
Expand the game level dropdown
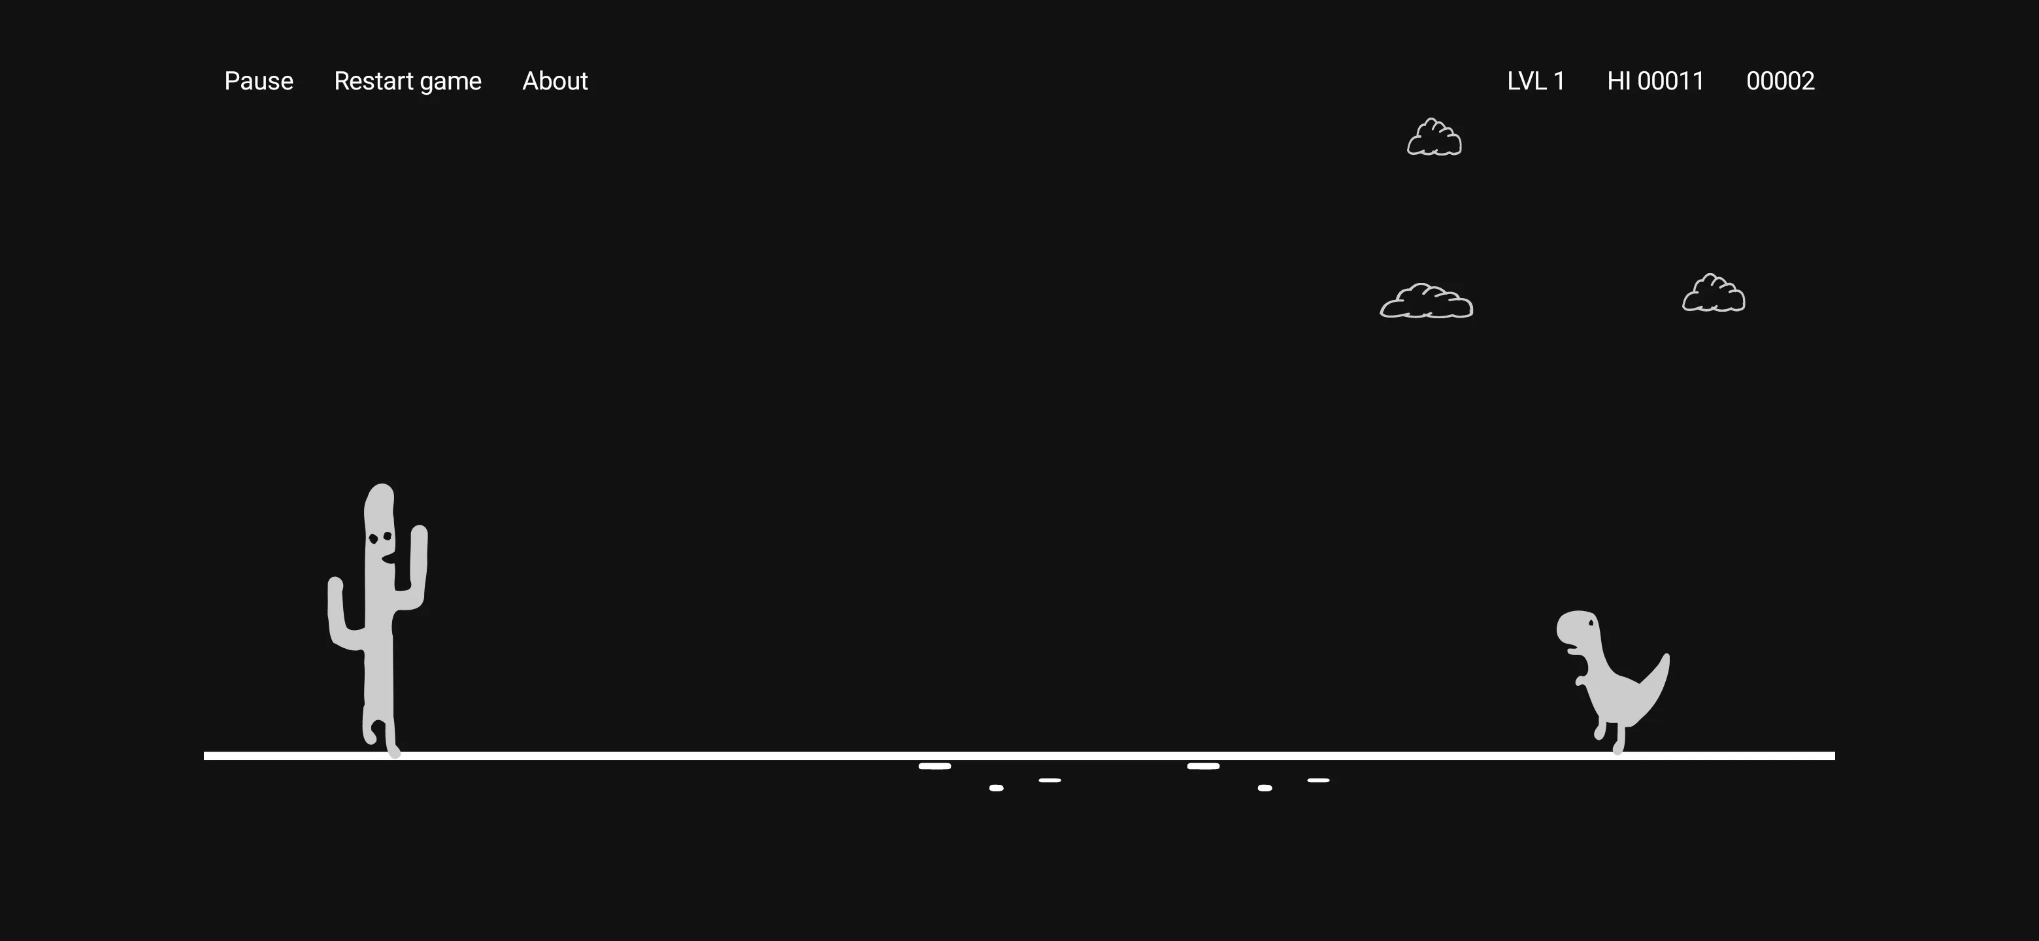[1536, 80]
